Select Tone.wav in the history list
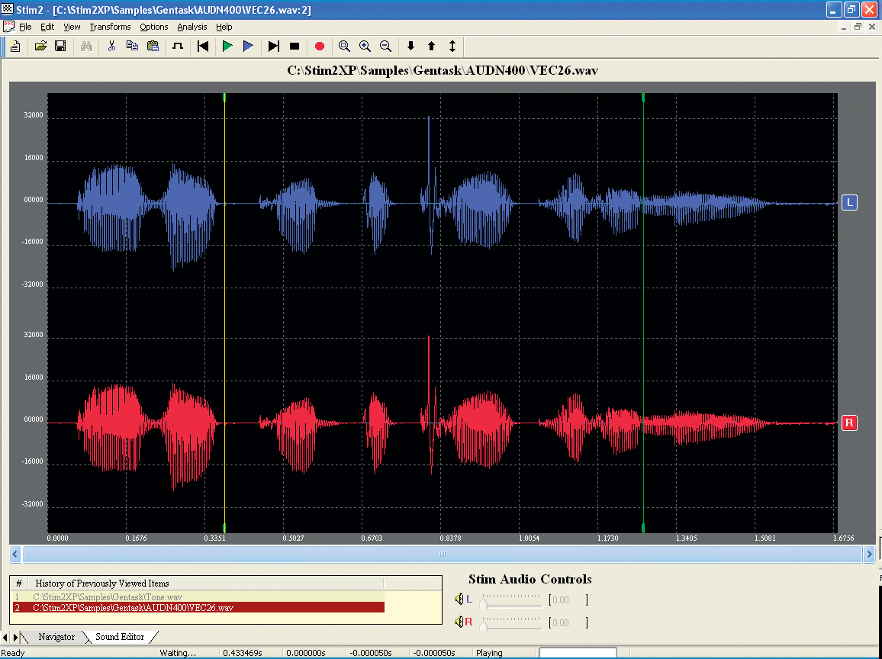The height and width of the screenshot is (659, 882). (108, 596)
